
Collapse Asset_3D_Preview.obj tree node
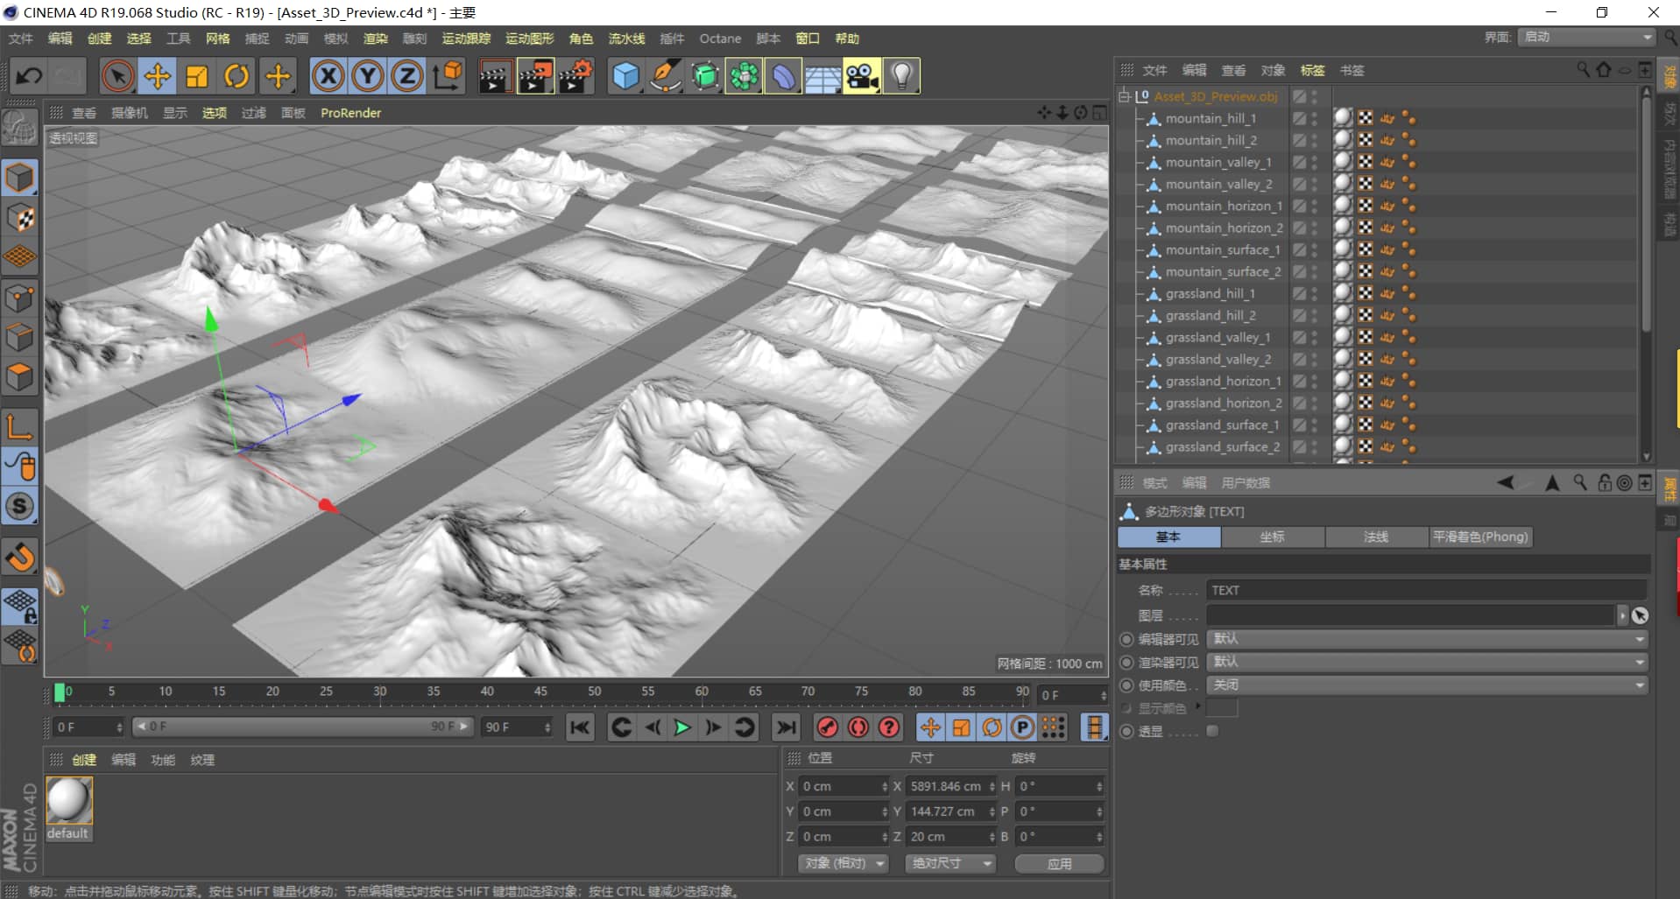pos(1124,96)
